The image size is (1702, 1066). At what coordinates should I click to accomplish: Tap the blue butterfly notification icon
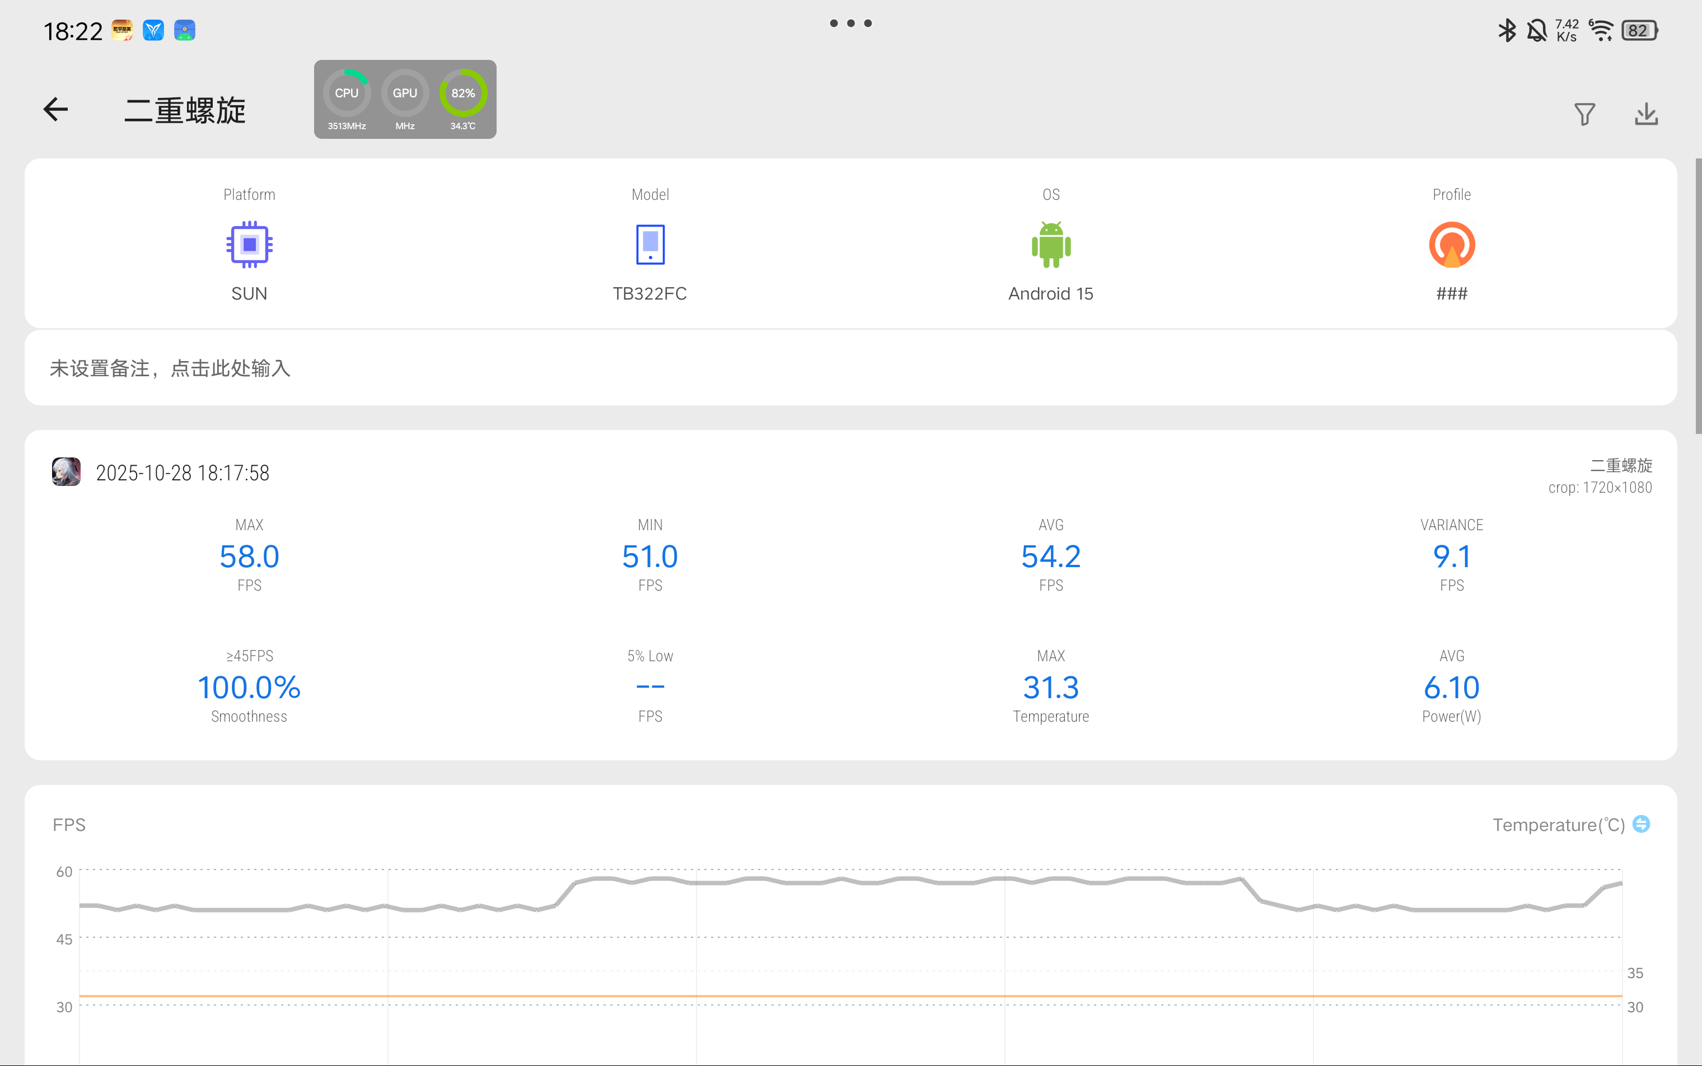coord(154,30)
